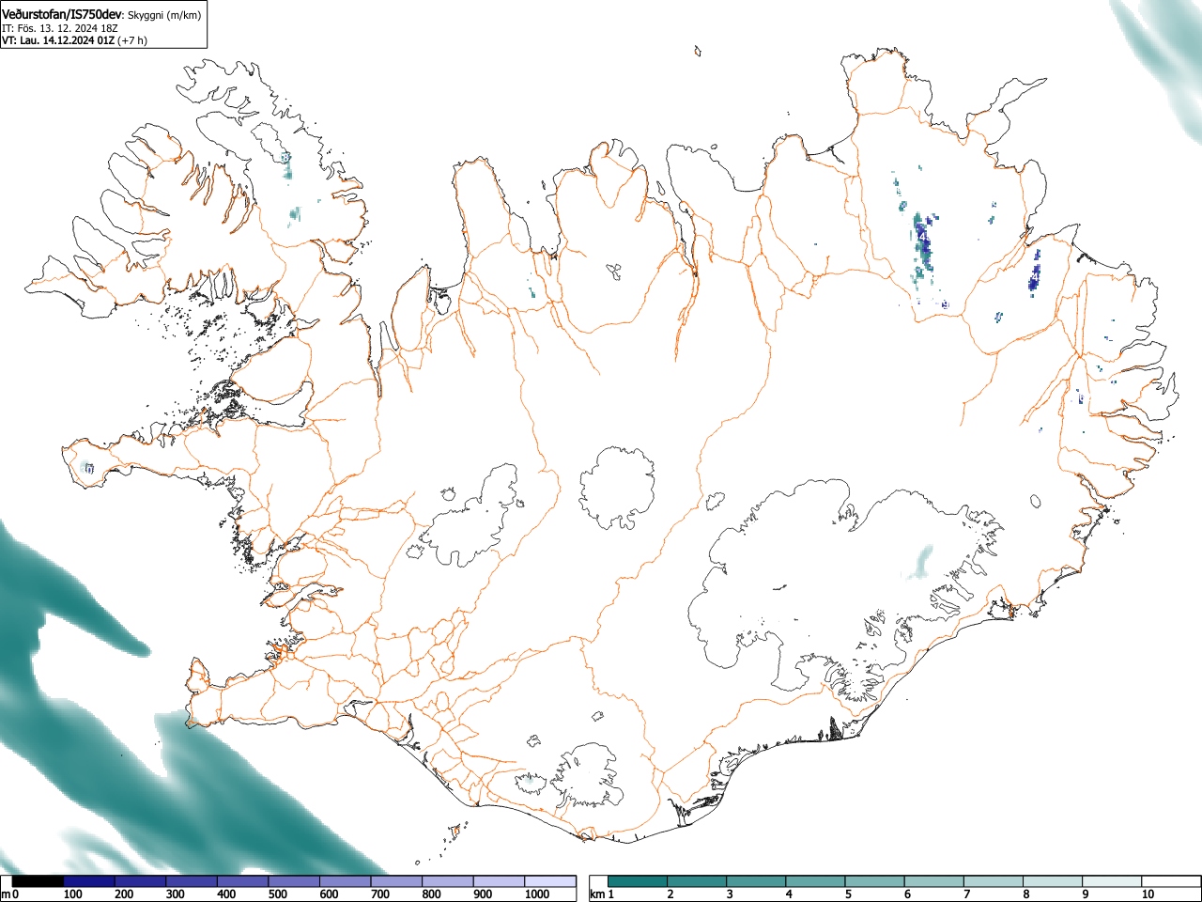Click the Veðurstofan/IS750dev Skyggni title text
The width and height of the screenshot is (1202, 902).
(x=101, y=14)
